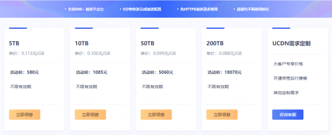
Task: Click banner text 全球500+ 加速节点
Action: [84, 10]
